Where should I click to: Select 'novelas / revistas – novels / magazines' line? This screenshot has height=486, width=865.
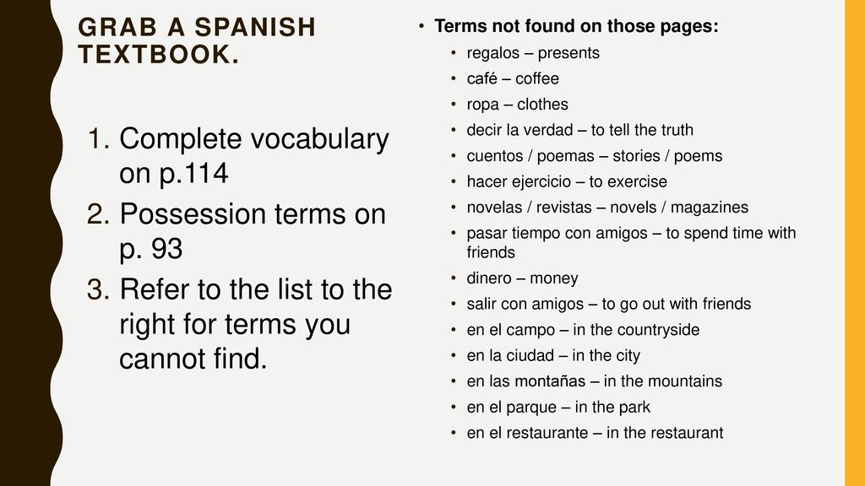(x=607, y=208)
